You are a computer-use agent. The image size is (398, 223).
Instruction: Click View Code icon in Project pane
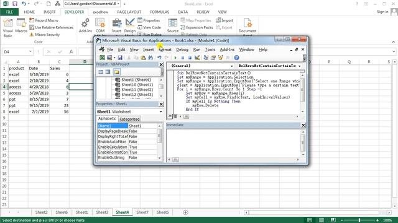101,72
